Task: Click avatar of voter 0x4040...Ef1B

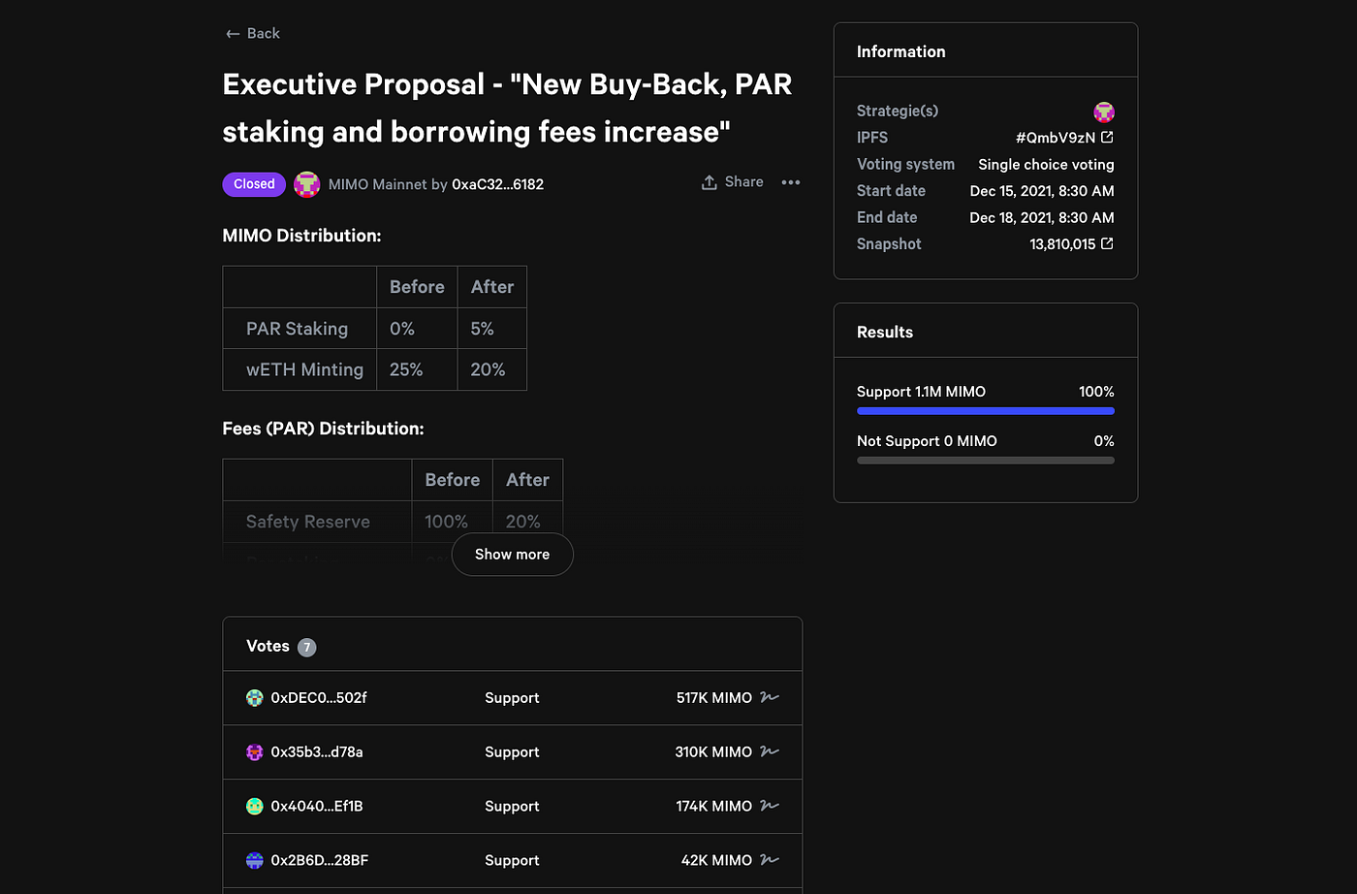Action: (255, 806)
